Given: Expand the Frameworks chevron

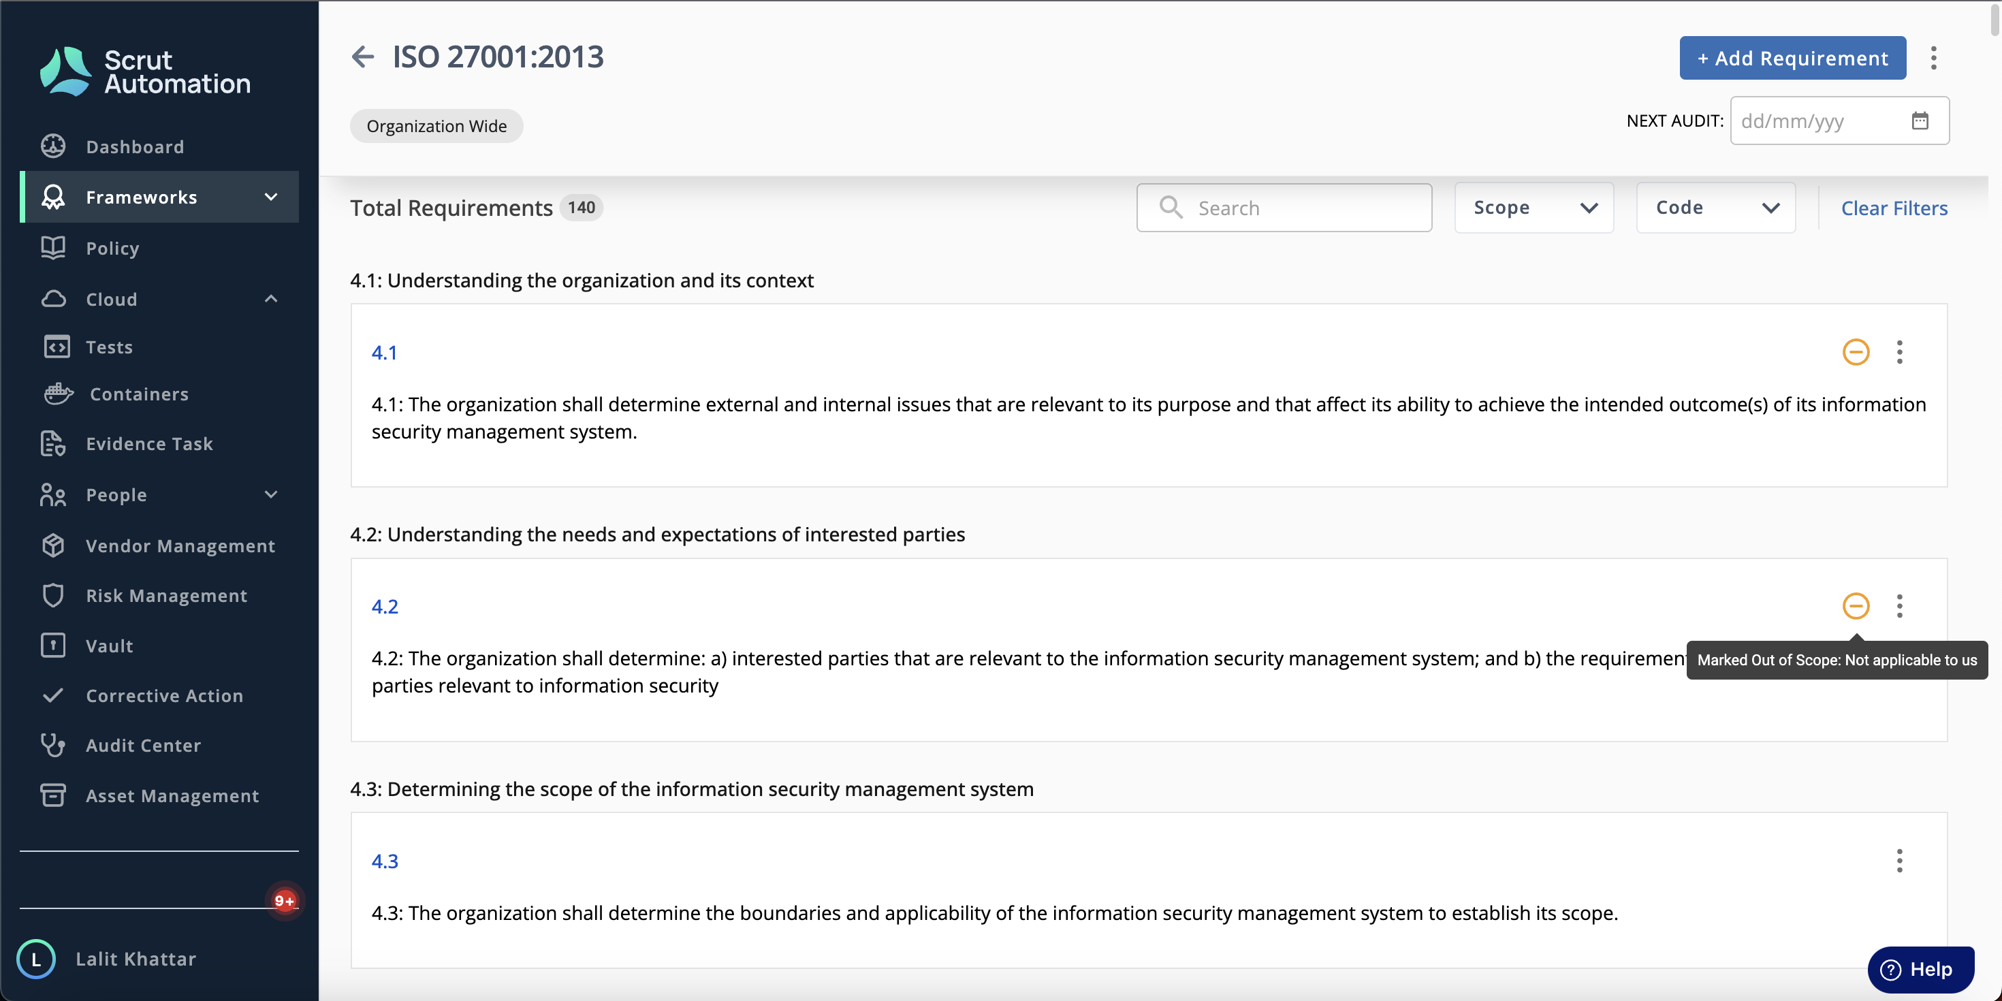Looking at the screenshot, I should click(270, 197).
